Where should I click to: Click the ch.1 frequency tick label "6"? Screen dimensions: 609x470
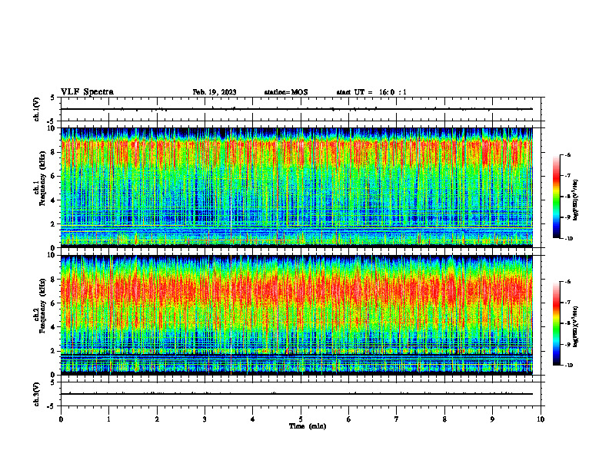54,176
